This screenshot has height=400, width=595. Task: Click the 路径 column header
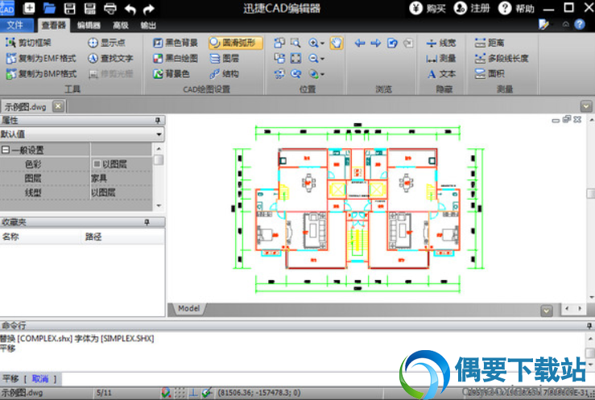point(123,237)
